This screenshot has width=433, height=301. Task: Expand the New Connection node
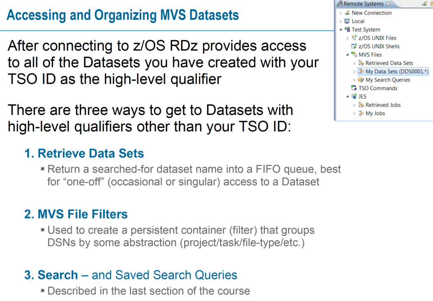click(x=341, y=13)
